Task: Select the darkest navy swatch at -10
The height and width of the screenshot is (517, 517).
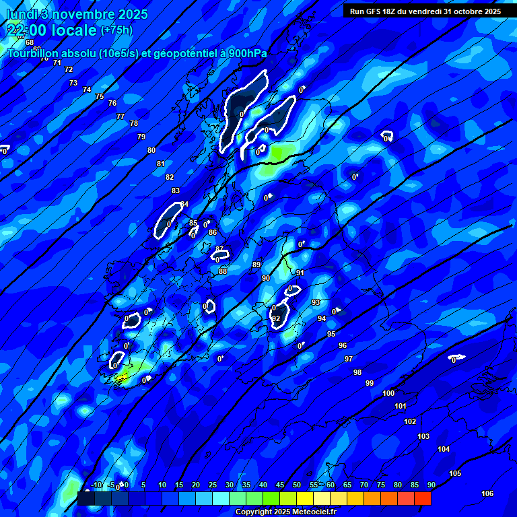Action: coord(86,498)
